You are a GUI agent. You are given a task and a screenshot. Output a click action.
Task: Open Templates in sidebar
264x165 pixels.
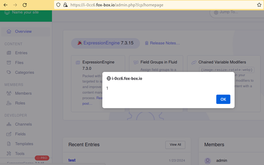coord(24,144)
